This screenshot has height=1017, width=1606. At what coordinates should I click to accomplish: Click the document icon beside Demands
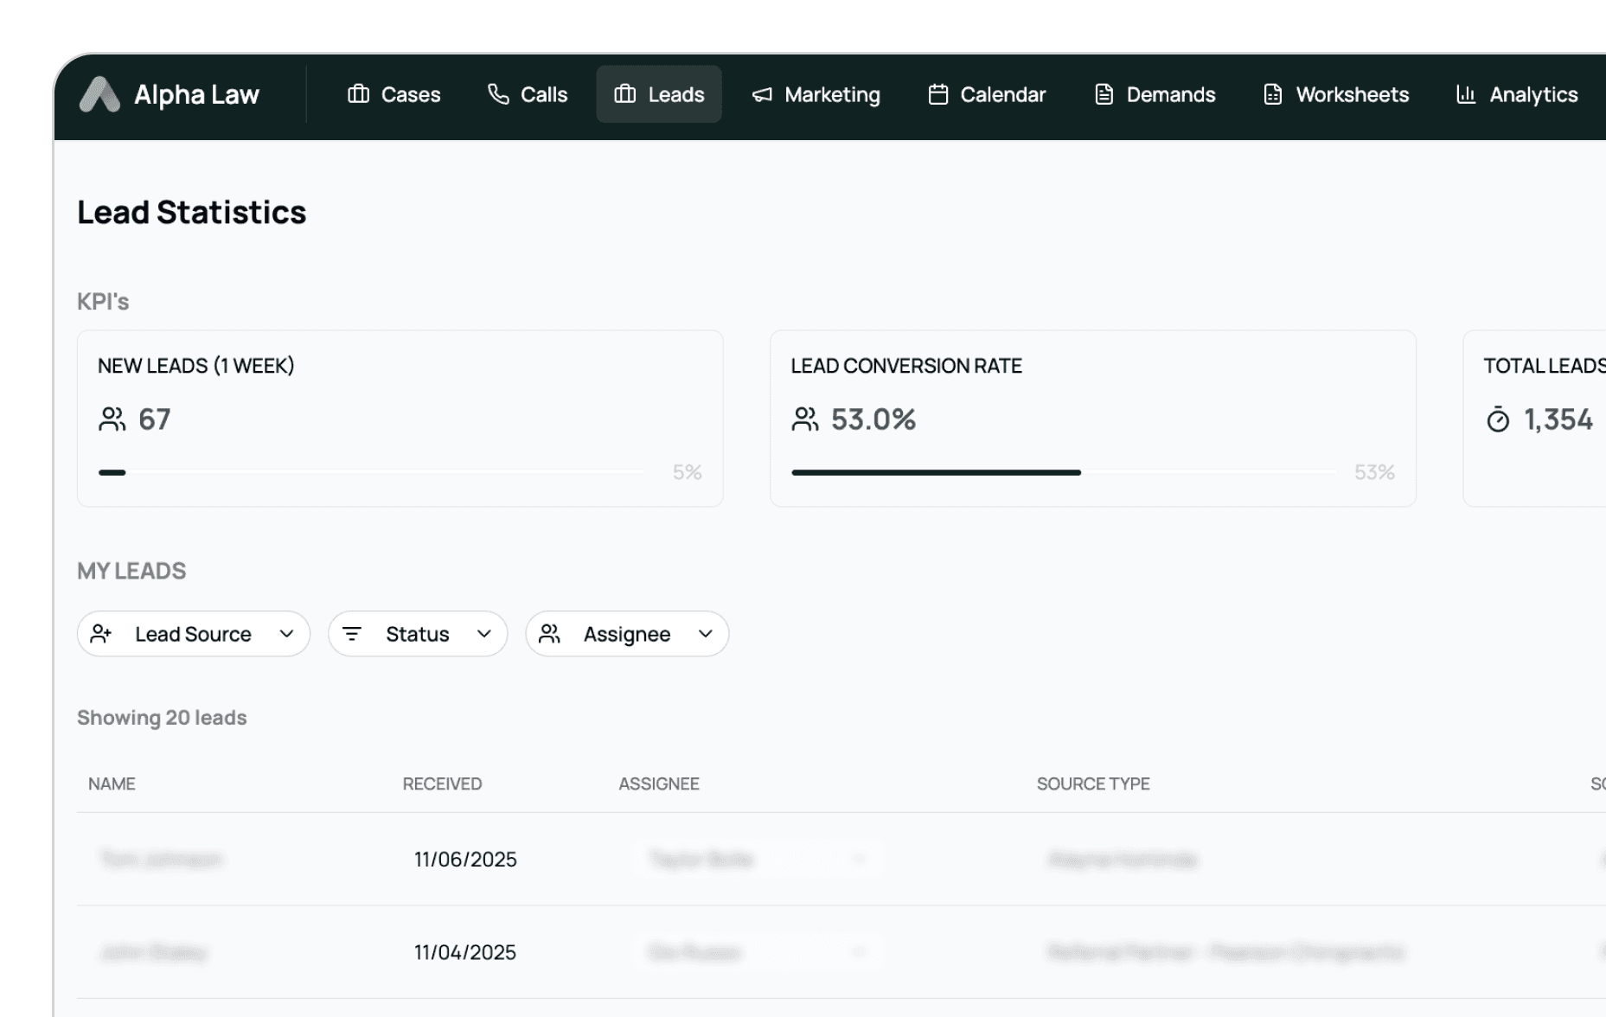(1104, 94)
